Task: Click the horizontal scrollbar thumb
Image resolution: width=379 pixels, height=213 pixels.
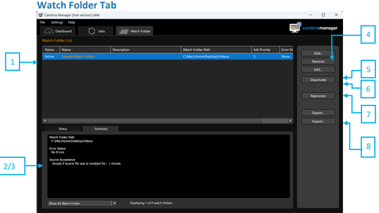Action: pyautogui.click(x=155, y=120)
